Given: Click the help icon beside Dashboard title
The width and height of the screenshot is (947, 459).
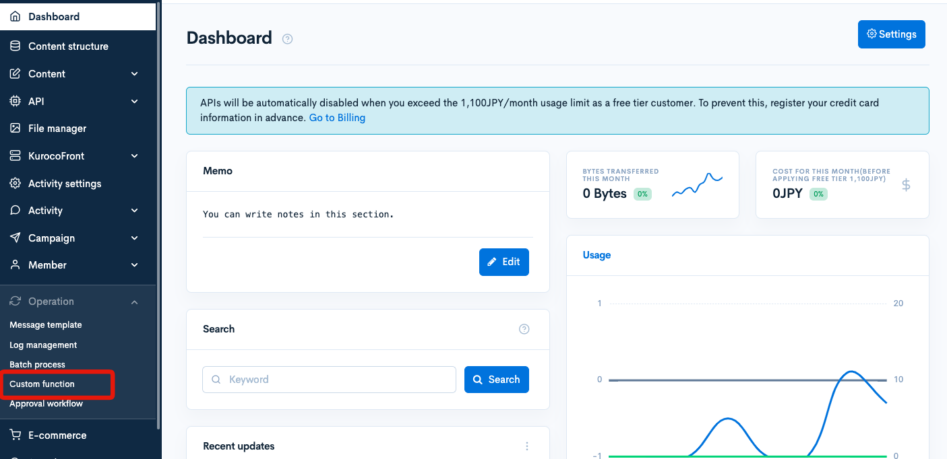Looking at the screenshot, I should [287, 38].
